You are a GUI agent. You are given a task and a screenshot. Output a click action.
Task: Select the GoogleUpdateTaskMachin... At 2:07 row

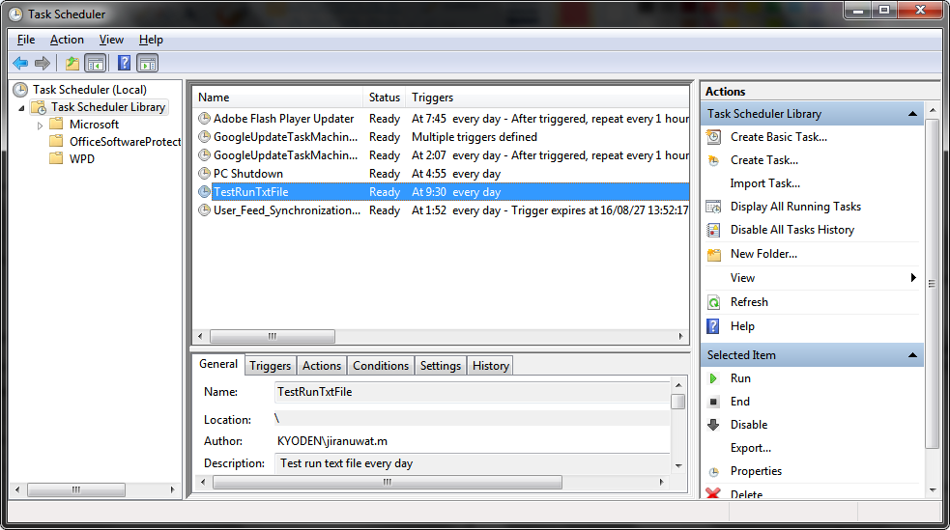[x=442, y=155]
